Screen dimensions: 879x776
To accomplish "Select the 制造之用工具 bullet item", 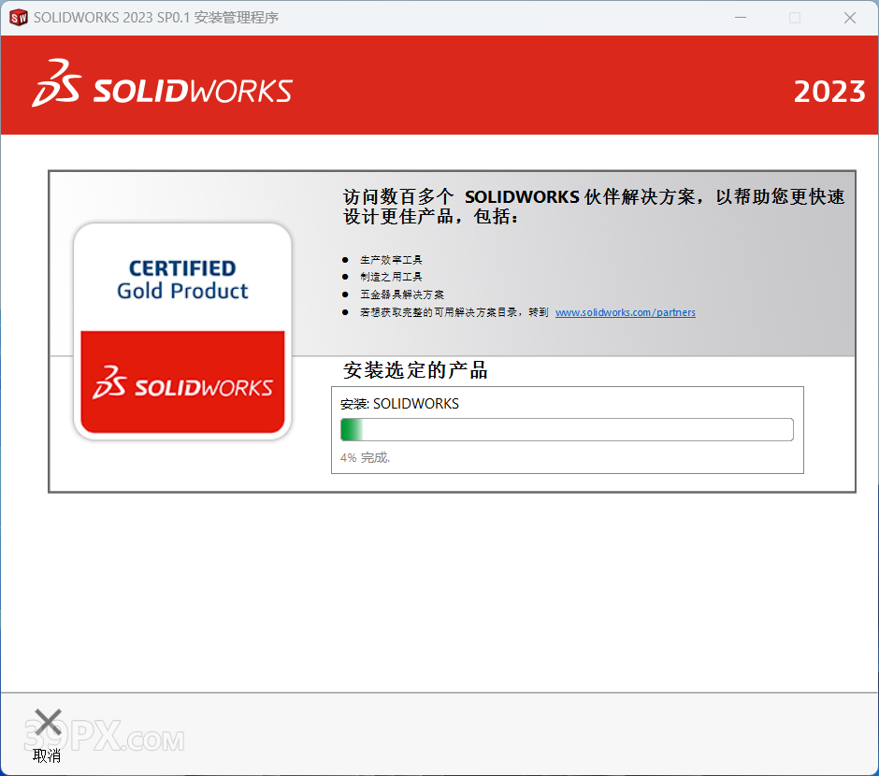I will point(391,277).
